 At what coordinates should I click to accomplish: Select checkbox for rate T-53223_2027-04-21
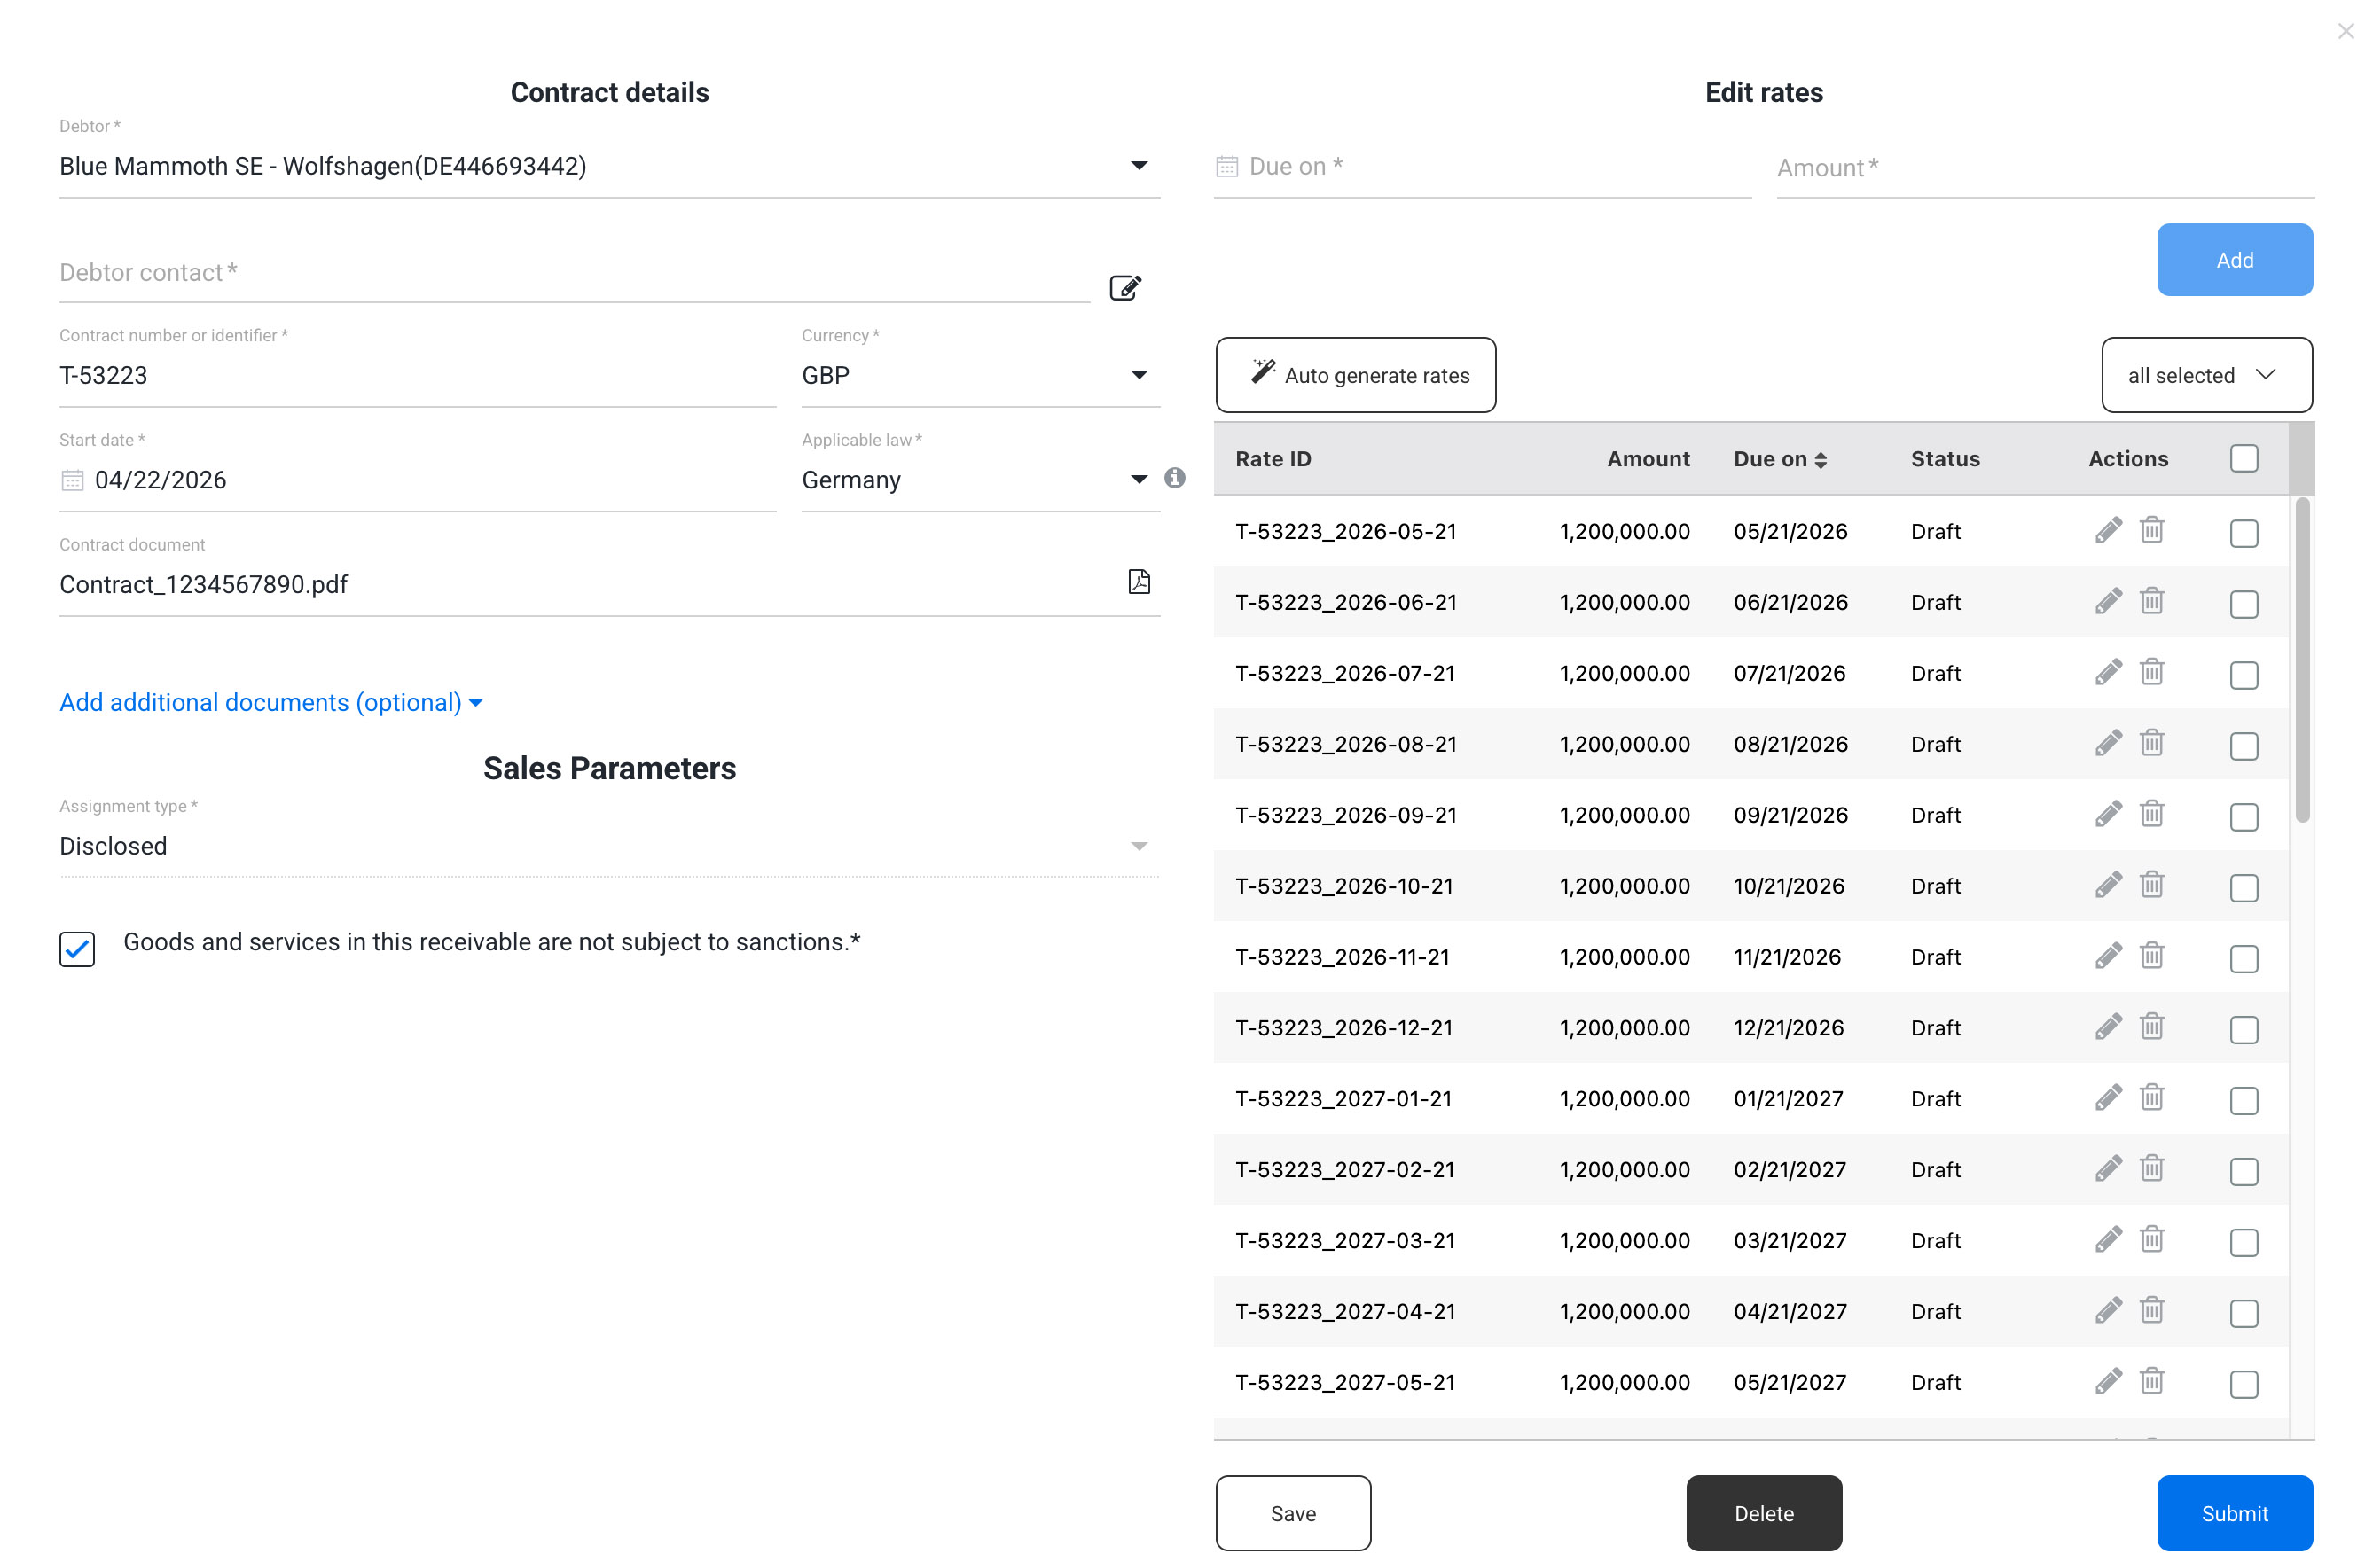[2244, 1314]
